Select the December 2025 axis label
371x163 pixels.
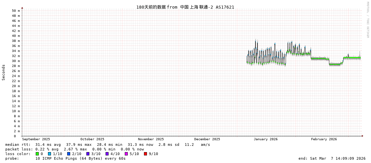pos(207,139)
